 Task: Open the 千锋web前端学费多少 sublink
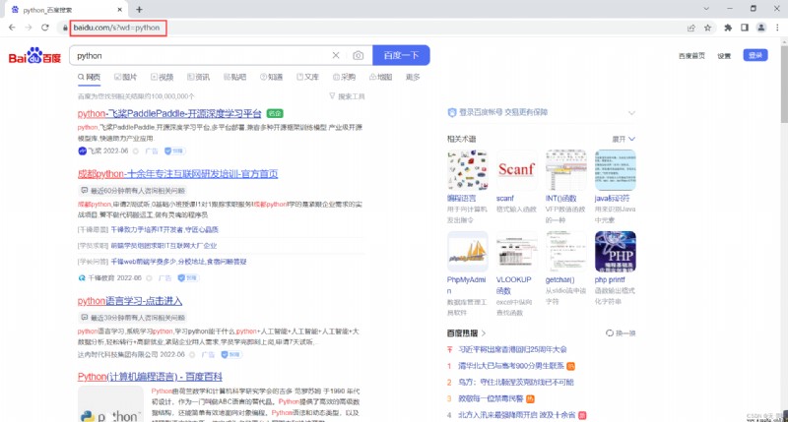tap(178, 262)
